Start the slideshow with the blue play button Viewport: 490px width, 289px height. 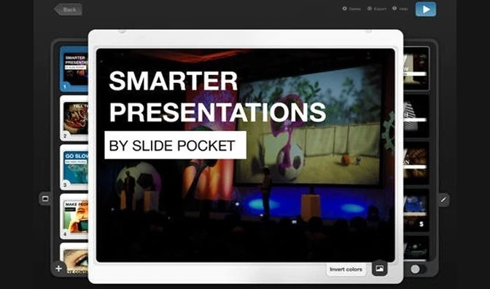pyautogui.click(x=426, y=9)
